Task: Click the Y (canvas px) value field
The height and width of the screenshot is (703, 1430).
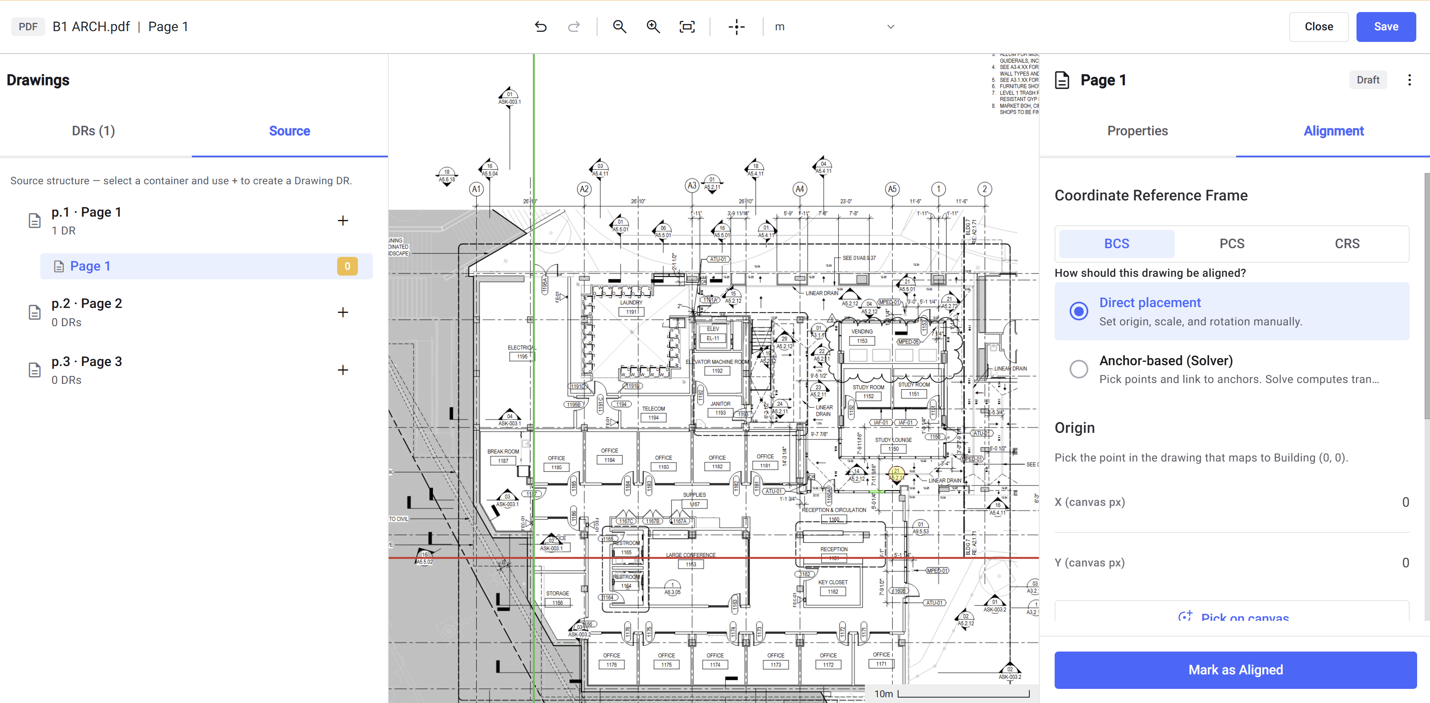Action: tap(1231, 563)
